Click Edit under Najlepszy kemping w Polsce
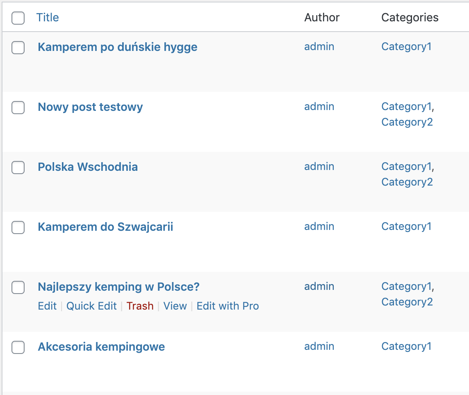The width and height of the screenshot is (469, 395). 47,306
